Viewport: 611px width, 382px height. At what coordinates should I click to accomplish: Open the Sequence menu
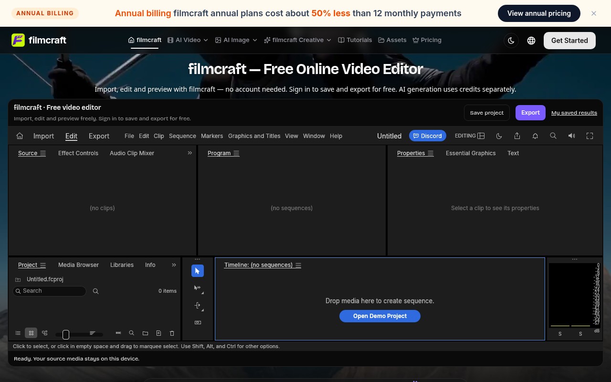182,136
